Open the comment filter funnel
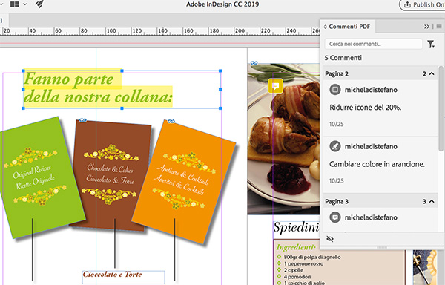This screenshot has width=445, height=285. coord(431,44)
